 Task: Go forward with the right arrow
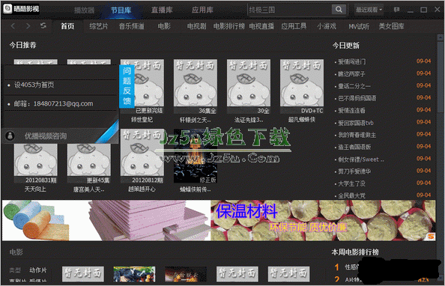(28, 26)
